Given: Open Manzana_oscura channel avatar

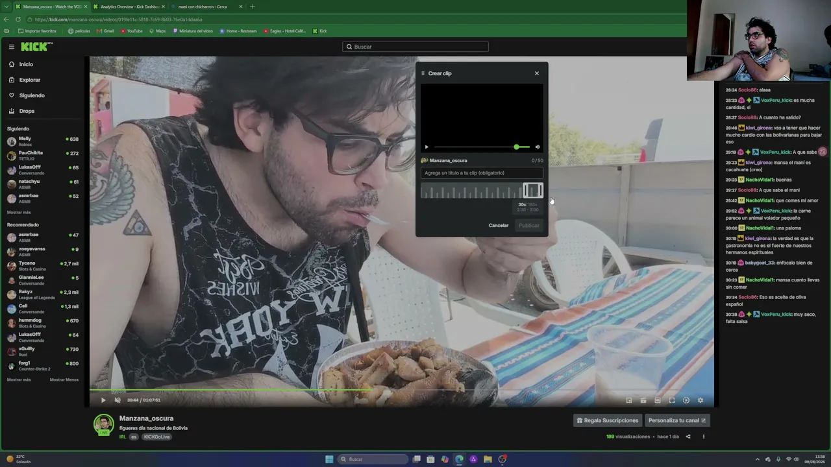Looking at the screenshot, I should coord(103,425).
